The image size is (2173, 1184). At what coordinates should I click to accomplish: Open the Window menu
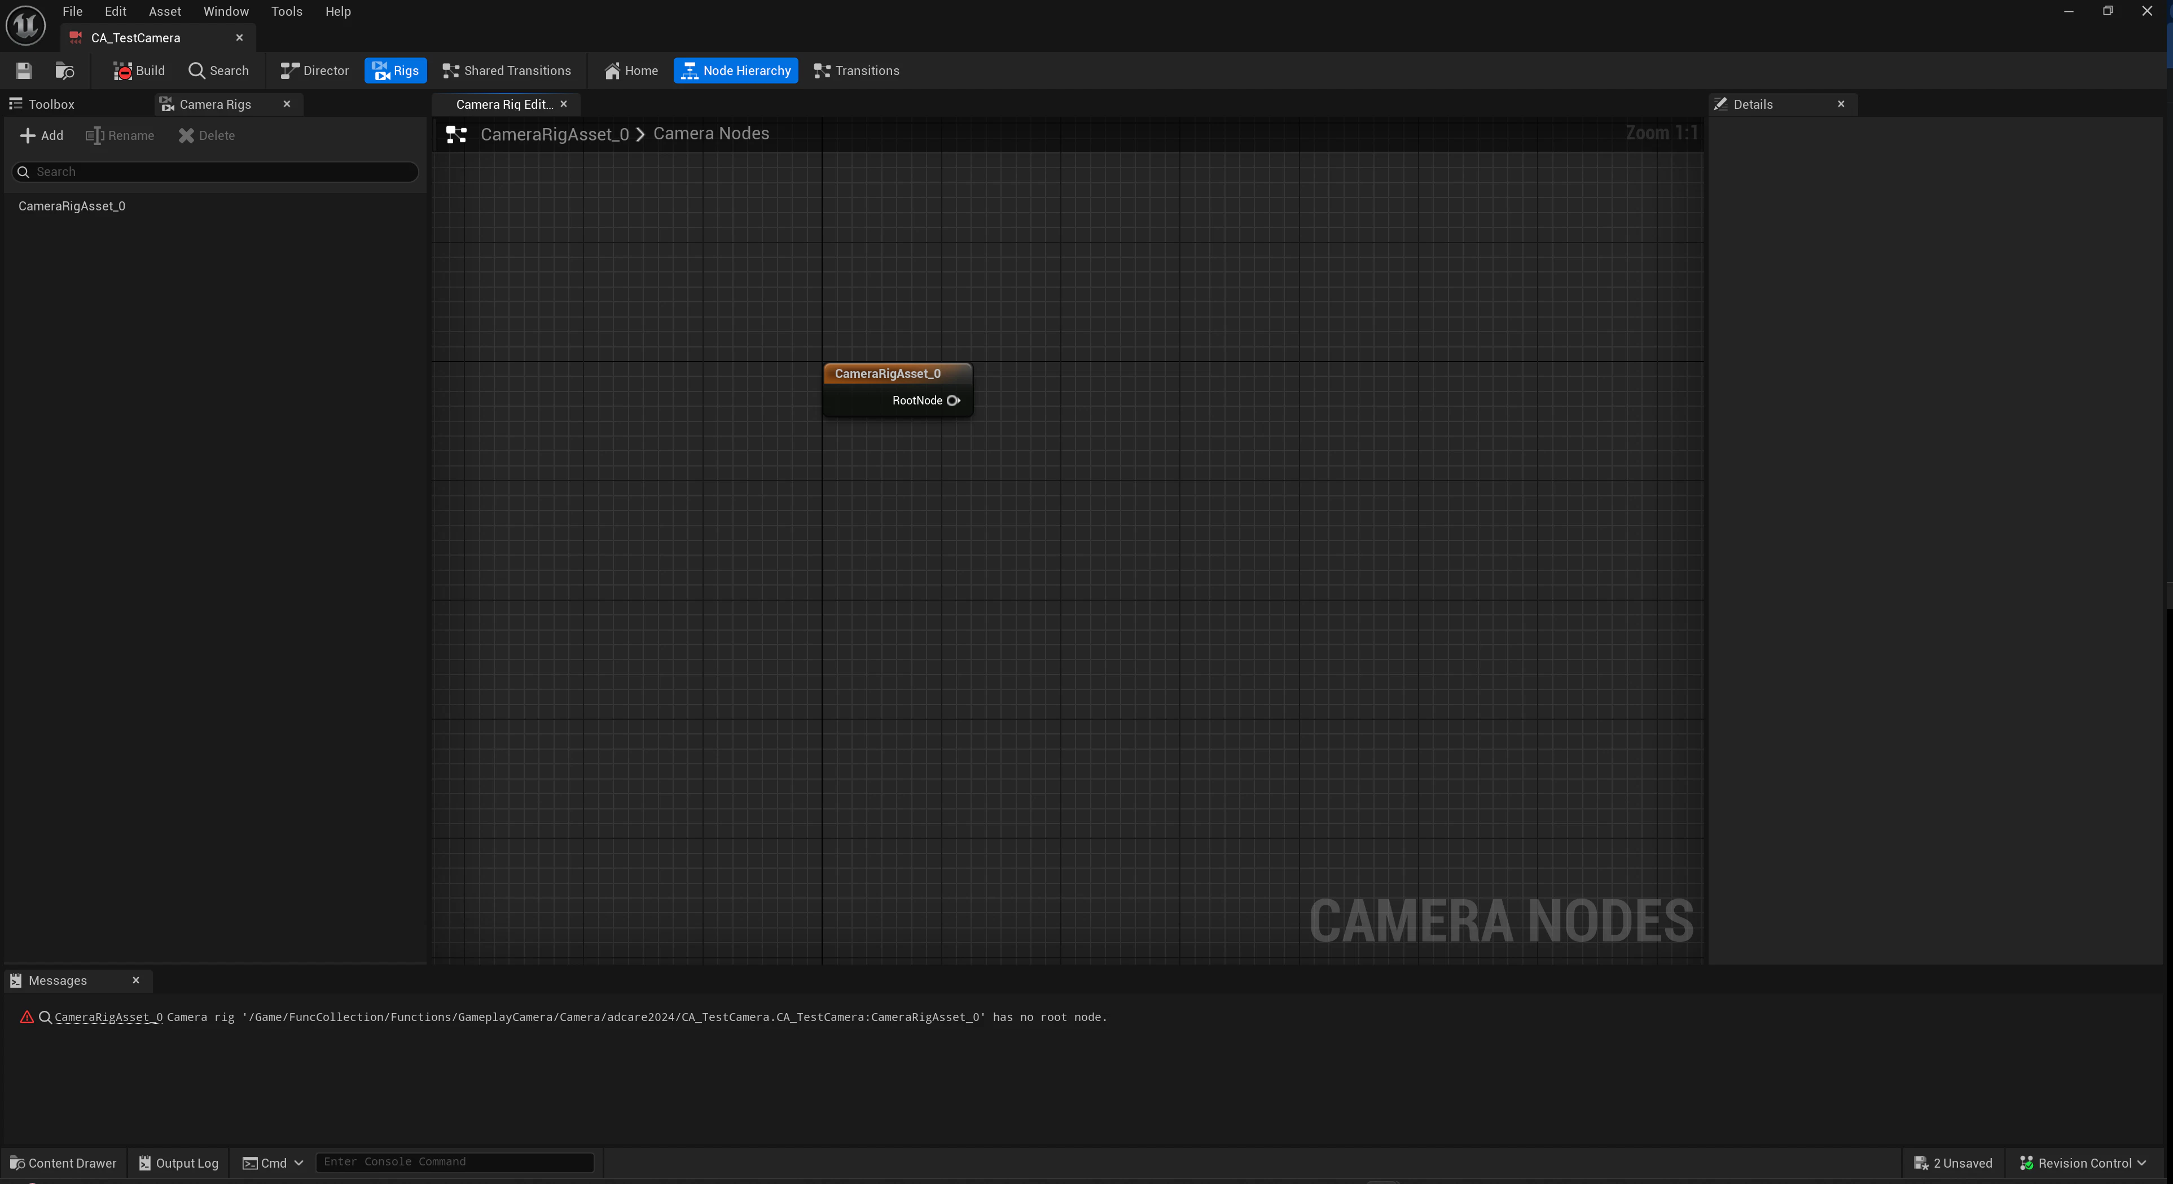click(226, 12)
